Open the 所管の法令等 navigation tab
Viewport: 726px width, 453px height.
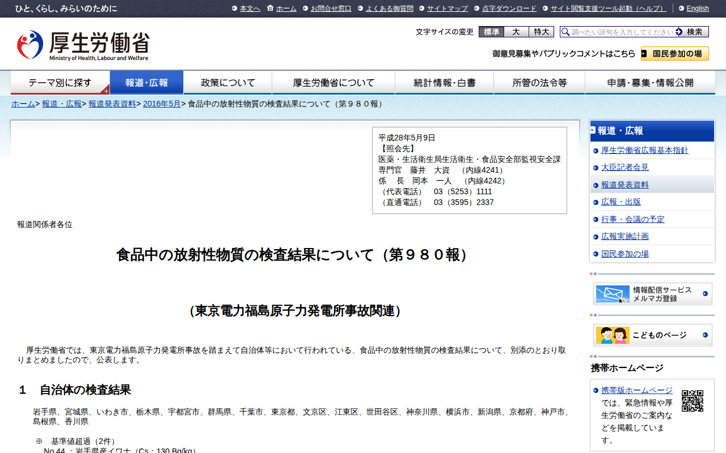539,83
